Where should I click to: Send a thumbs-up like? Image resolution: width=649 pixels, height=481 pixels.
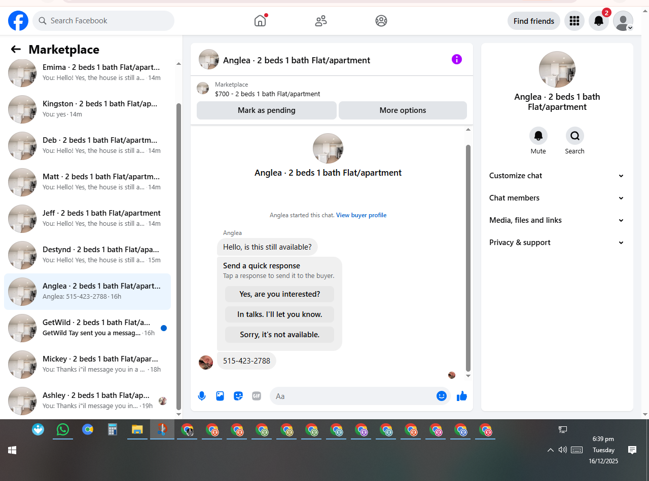(x=462, y=396)
